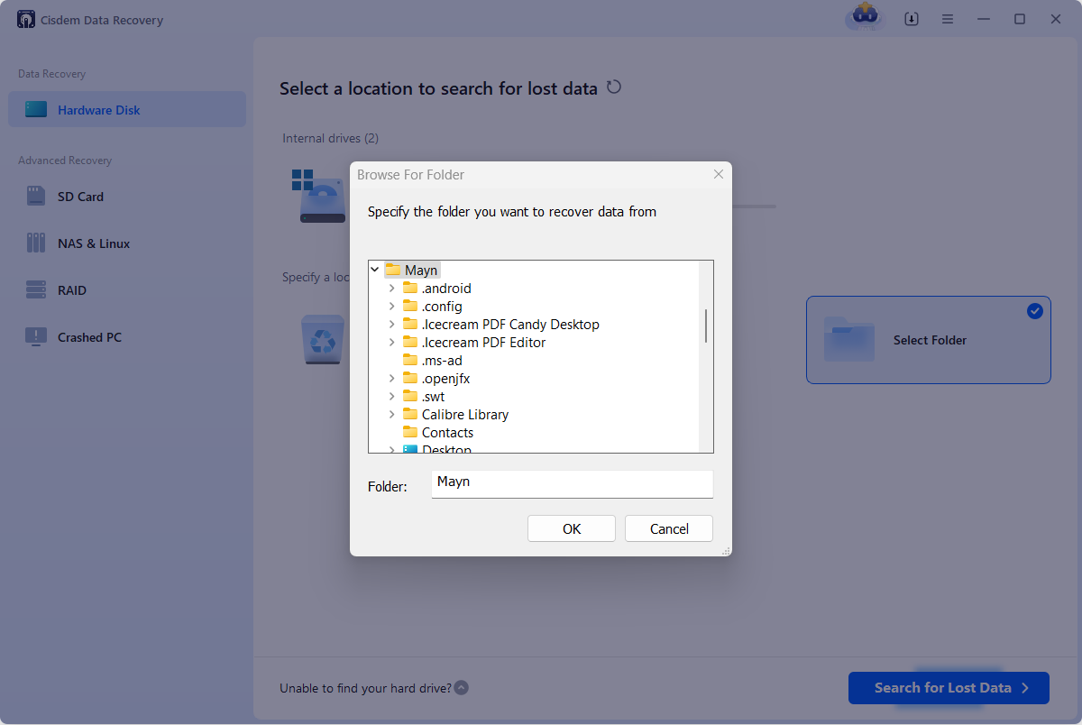Image resolution: width=1082 pixels, height=725 pixels.
Task: Click the Unable to find your hard drive text
Action: pyautogui.click(x=365, y=688)
